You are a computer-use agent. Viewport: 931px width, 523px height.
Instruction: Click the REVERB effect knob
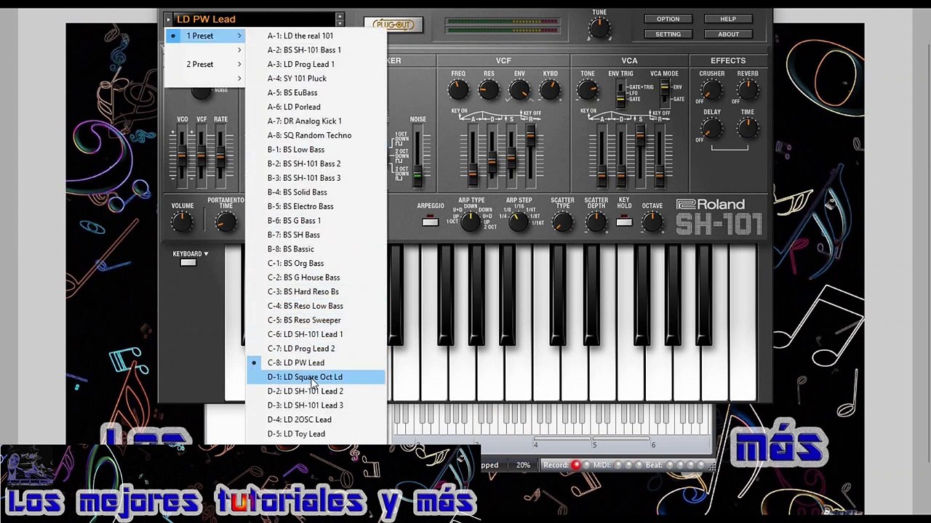point(747,90)
